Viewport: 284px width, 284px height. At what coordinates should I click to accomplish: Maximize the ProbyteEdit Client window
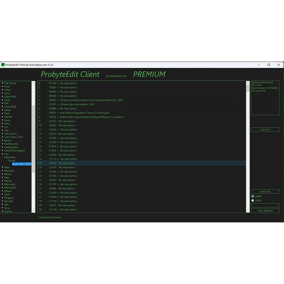[269, 65]
